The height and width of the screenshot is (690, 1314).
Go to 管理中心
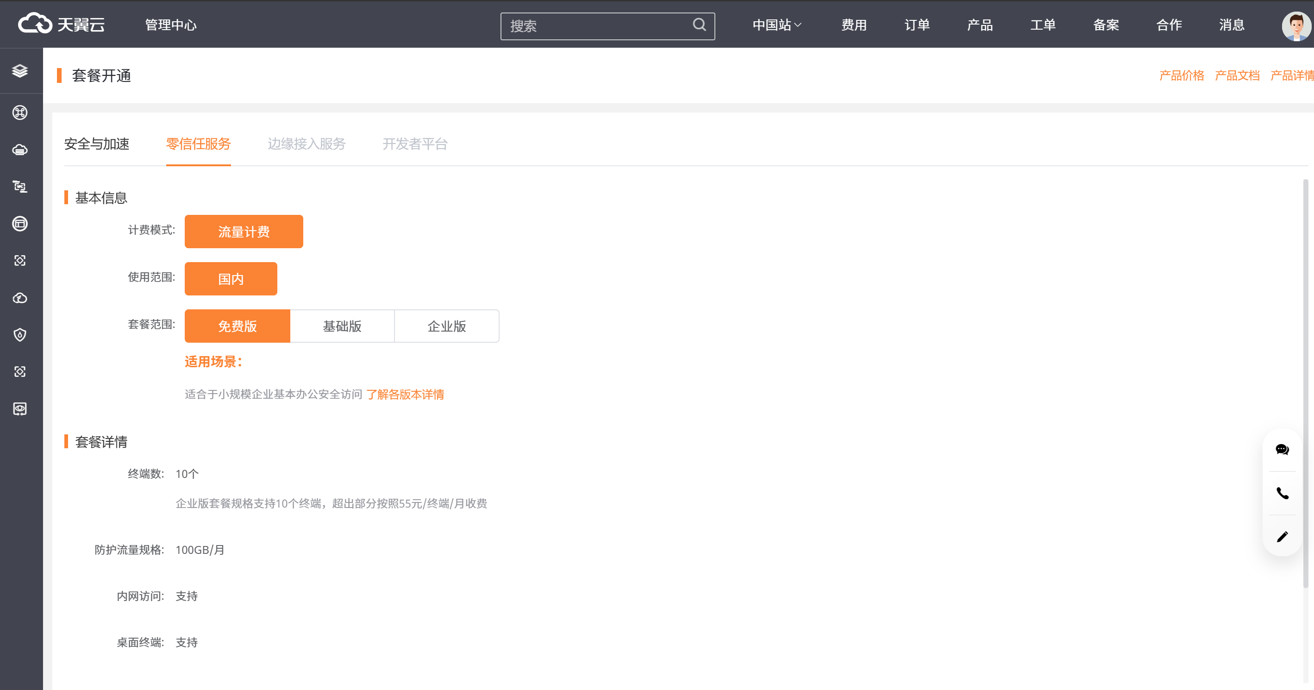171,25
